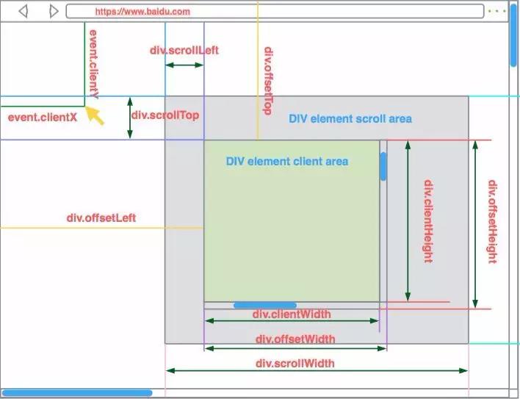Click the 'DIV element client area' text
The image size is (520, 399).
pyautogui.click(x=287, y=162)
